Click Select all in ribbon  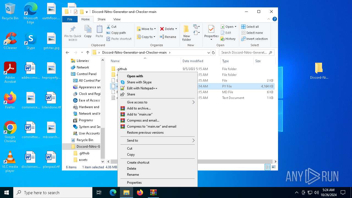click(x=250, y=27)
